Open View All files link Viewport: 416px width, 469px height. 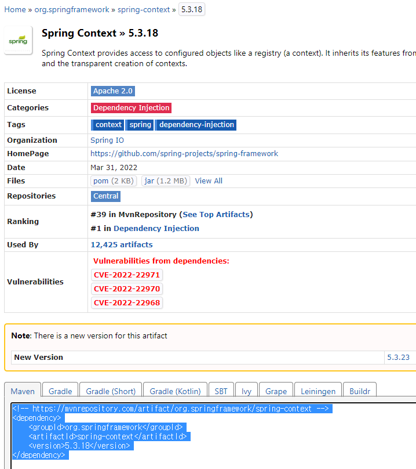tap(209, 181)
